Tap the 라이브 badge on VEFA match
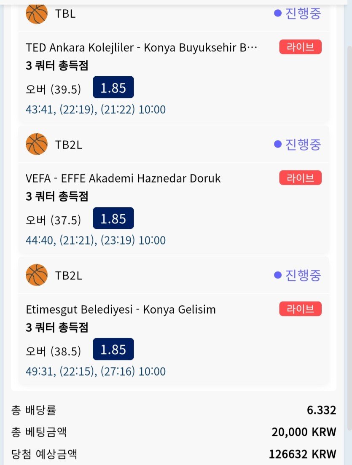Screen dimensions: 352x465 point(300,178)
